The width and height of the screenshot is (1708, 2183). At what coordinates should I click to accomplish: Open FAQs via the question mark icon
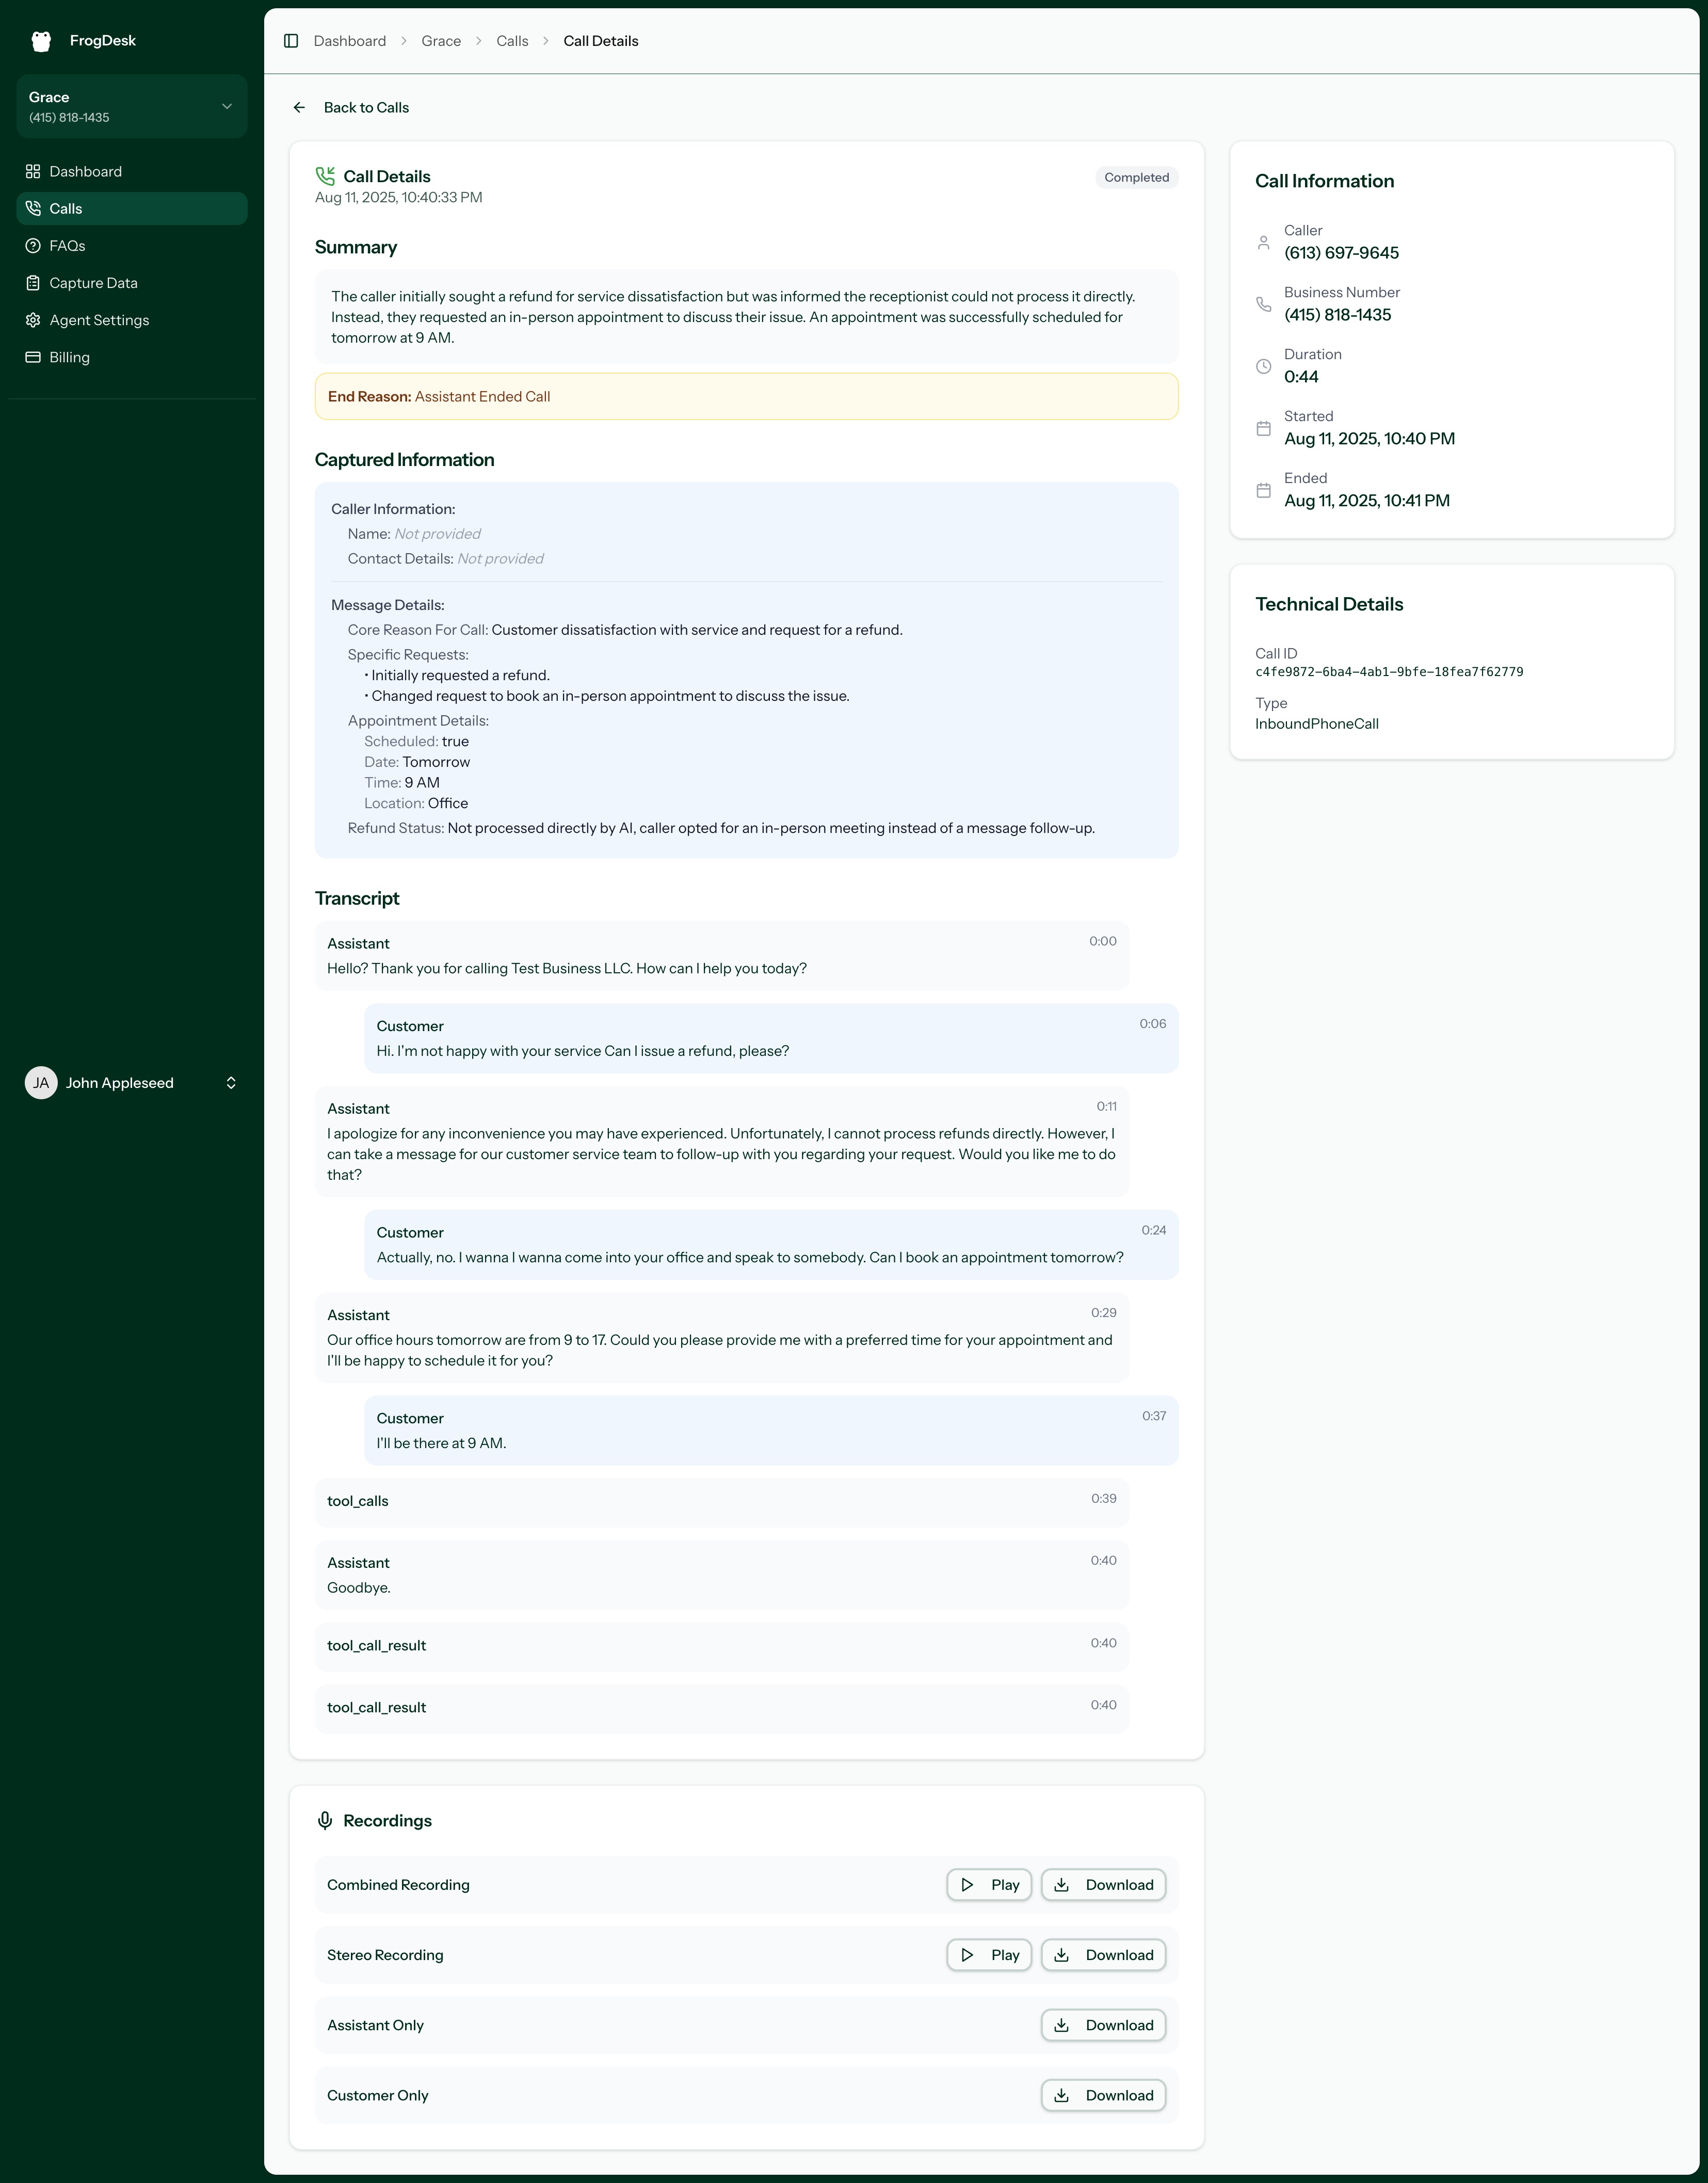(x=32, y=245)
